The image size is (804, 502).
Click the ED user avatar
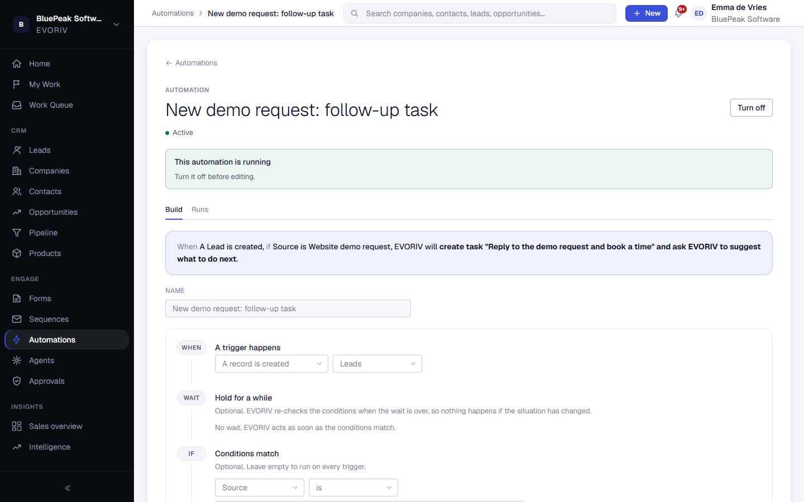[699, 13]
